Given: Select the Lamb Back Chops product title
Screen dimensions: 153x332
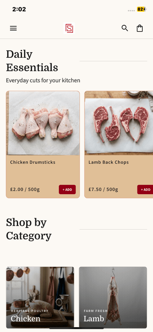Looking at the screenshot, I should pos(109,162).
